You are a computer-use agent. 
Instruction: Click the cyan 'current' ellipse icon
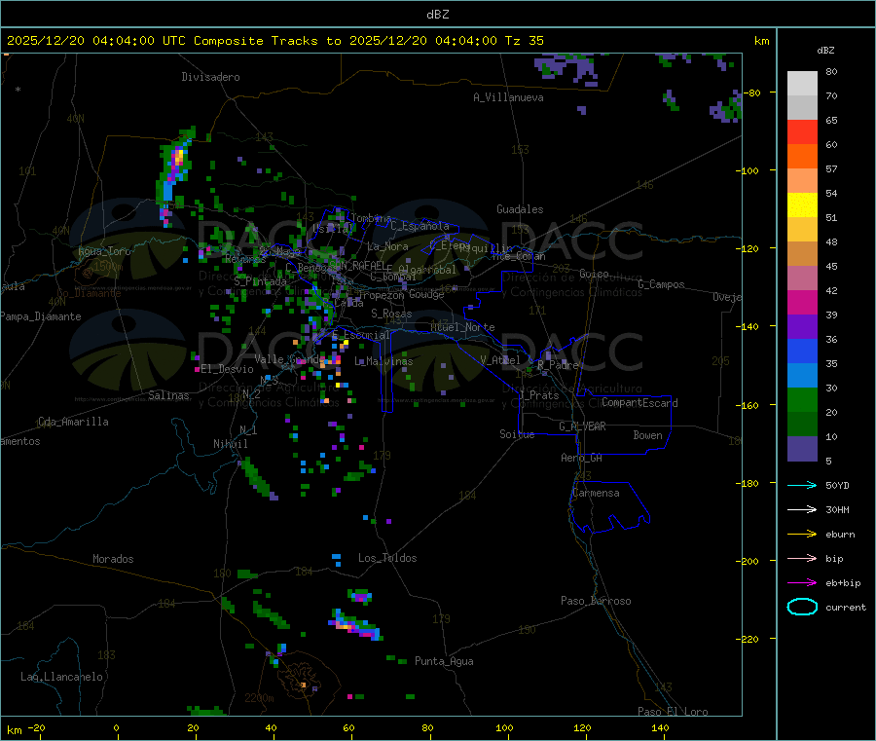click(x=802, y=607)
